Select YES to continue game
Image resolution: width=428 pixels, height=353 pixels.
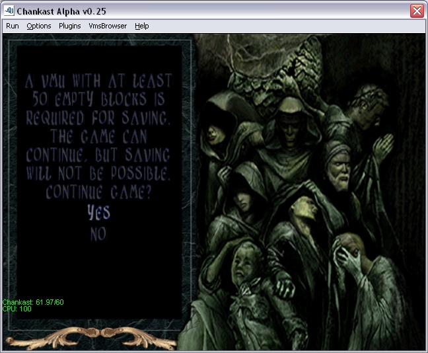pyautogui.click(x=99, y=213)
